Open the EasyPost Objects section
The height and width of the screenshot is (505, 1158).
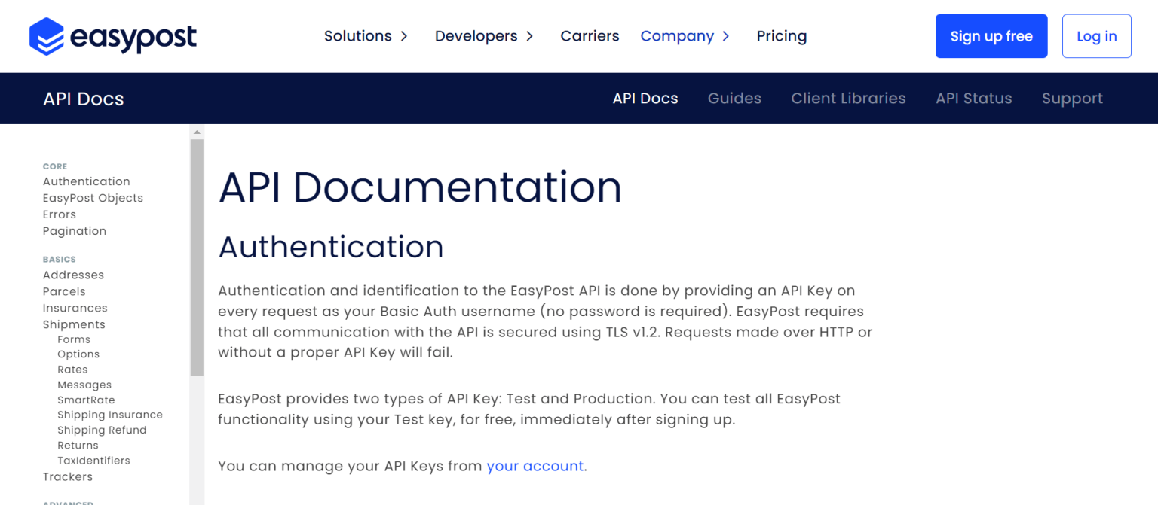93,198
